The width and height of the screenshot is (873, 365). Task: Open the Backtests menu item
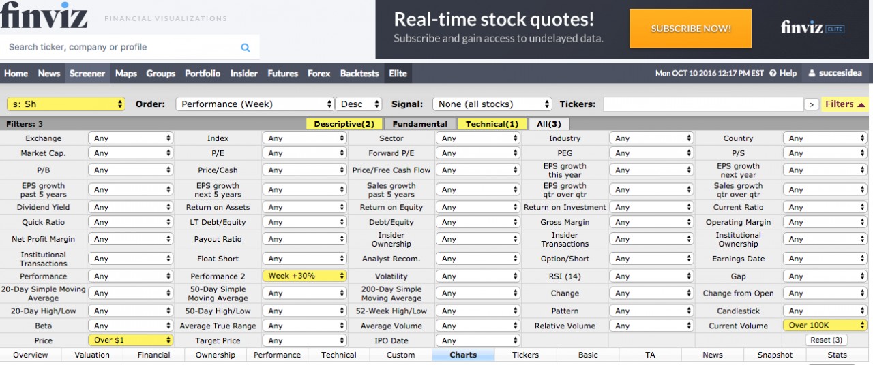coord(359,74)
